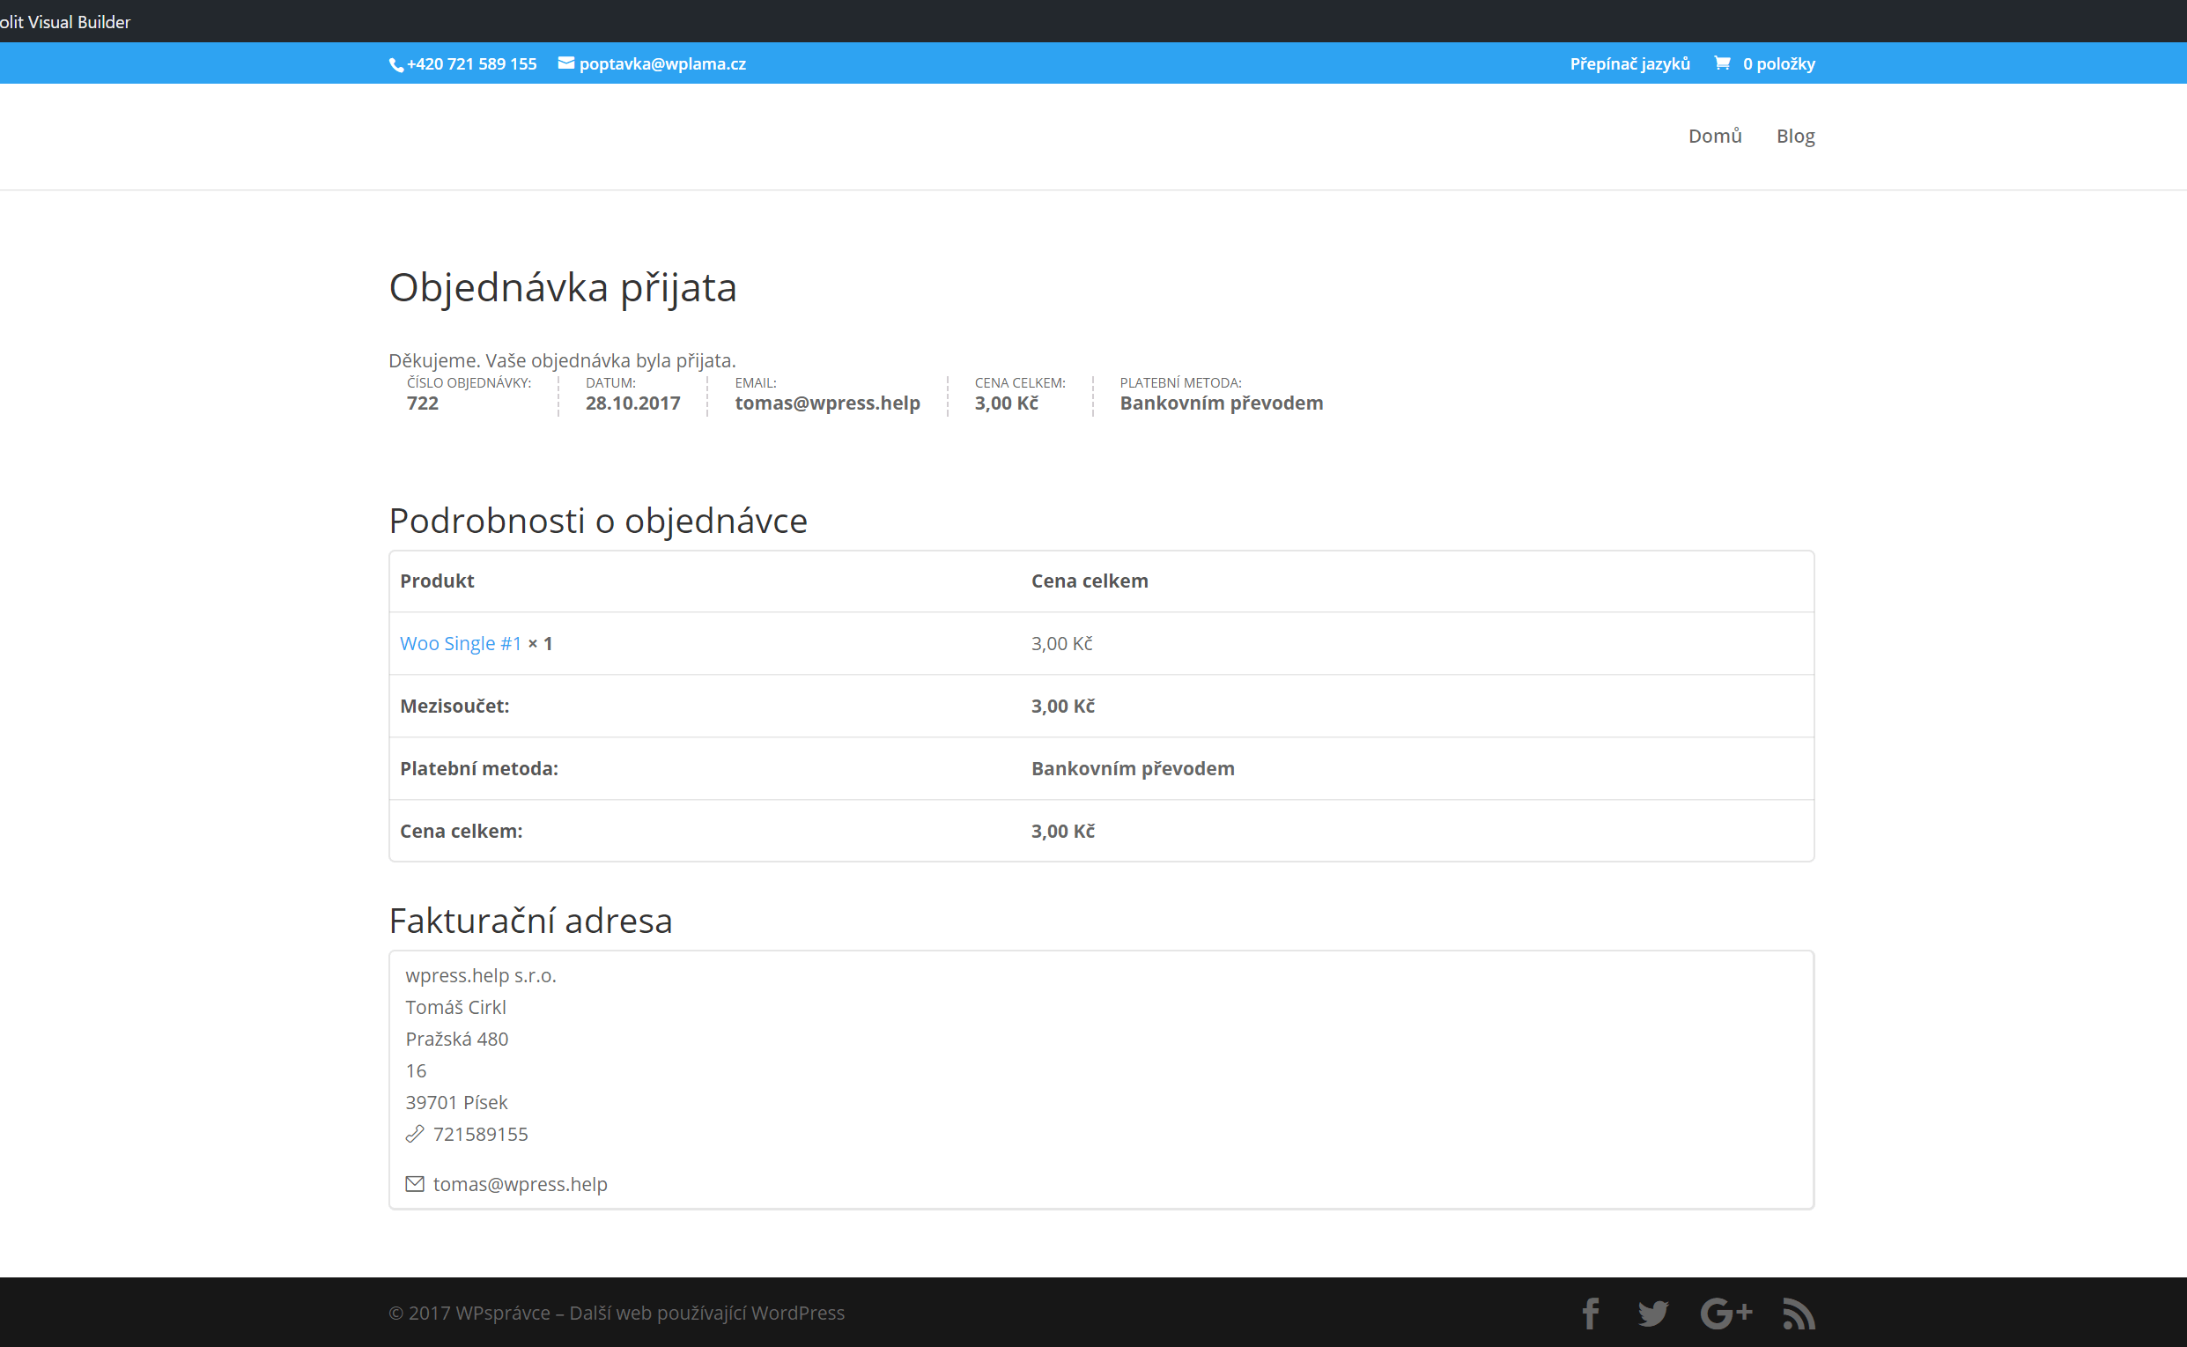Click the Twitter icon in the footer
2187x1347 pixels.
click(x=1653, y=1313)
